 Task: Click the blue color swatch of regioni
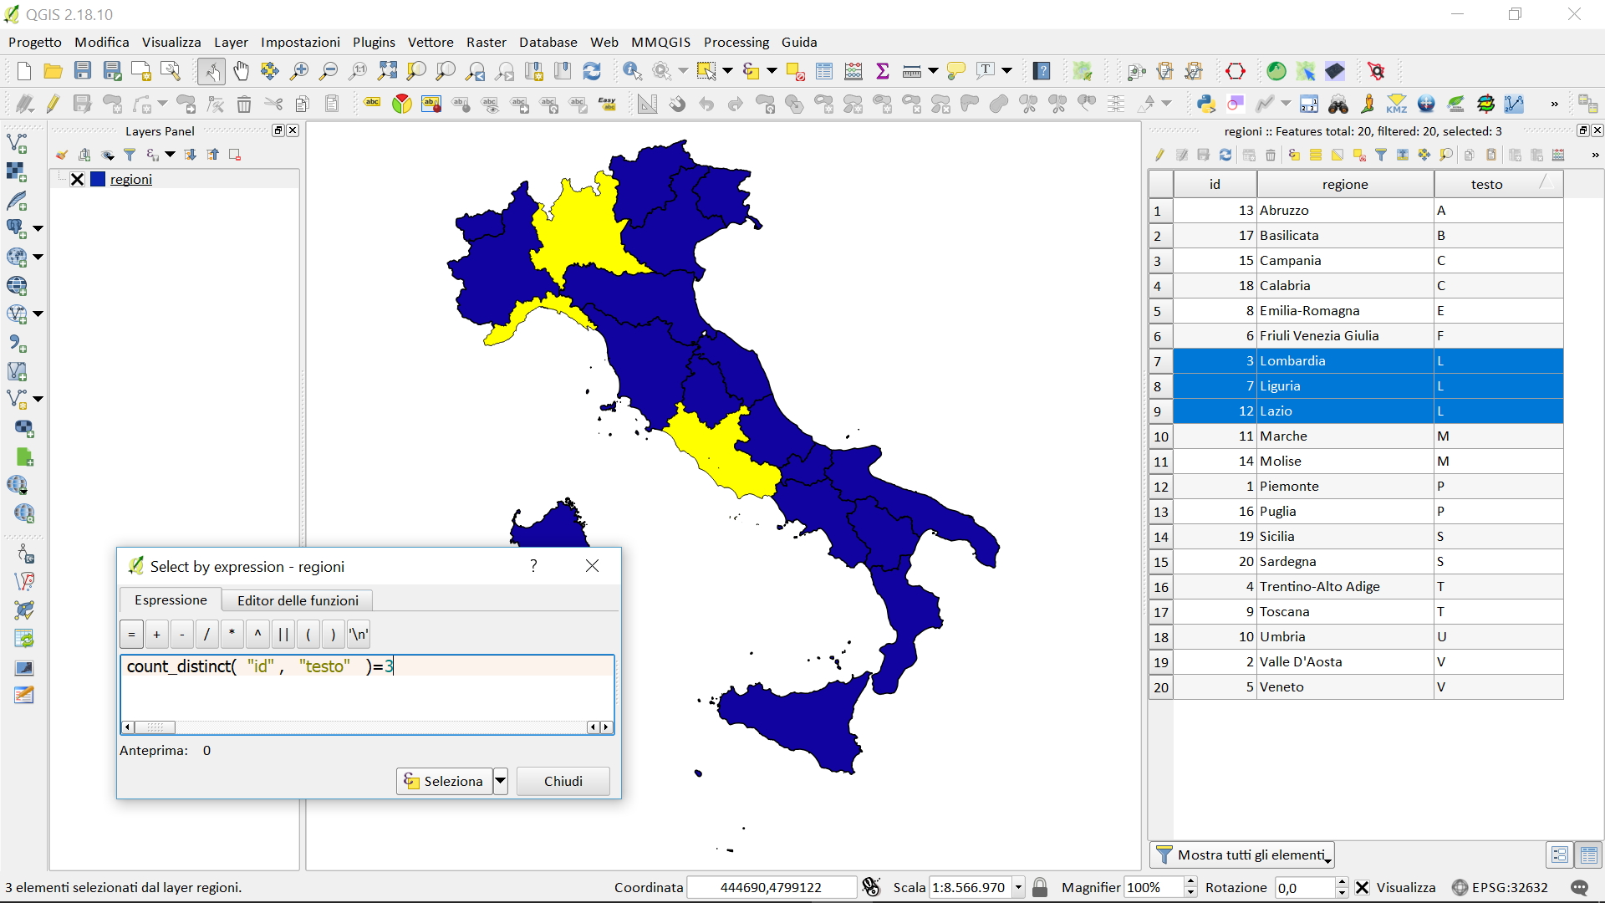(98, 179)
